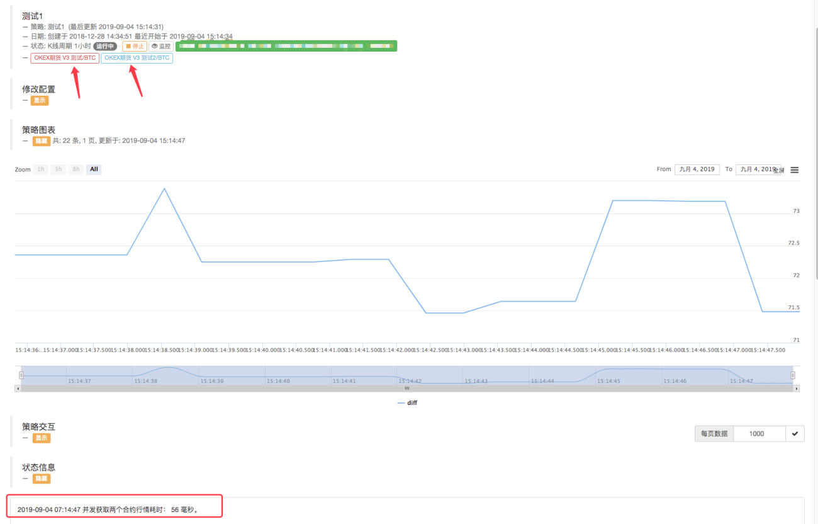Toggle the diff series legend item
This screenshot has width=818, height=524.
407,402
